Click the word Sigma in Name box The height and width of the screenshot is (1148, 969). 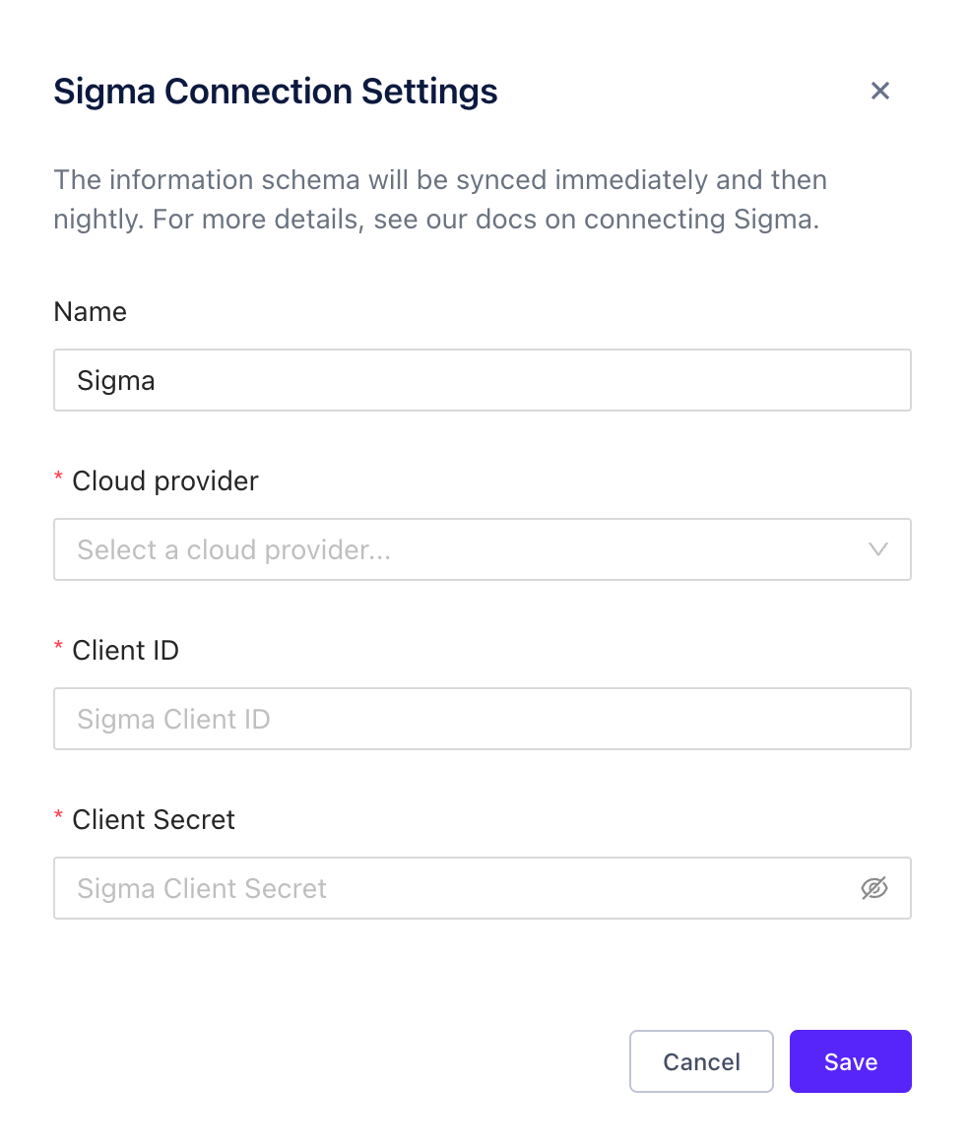(x=116, y=381)
